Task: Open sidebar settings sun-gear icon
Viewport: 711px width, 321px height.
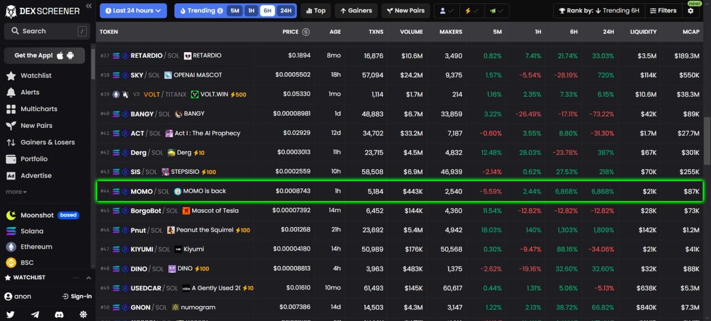Action: point(83,314)
